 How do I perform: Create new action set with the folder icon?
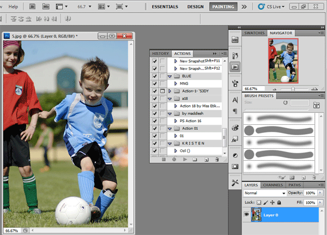pos(196,159)
